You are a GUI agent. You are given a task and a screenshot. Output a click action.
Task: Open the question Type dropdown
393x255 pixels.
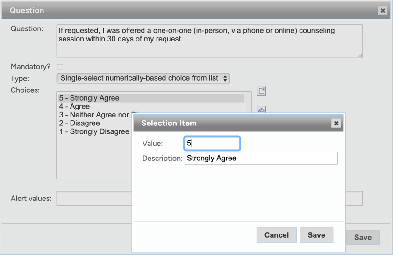coord(143,78)
